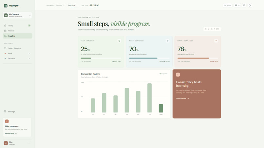Click the Saved thoughts bookmark icon
The image size is (264, 148).
tap(5, 48)
